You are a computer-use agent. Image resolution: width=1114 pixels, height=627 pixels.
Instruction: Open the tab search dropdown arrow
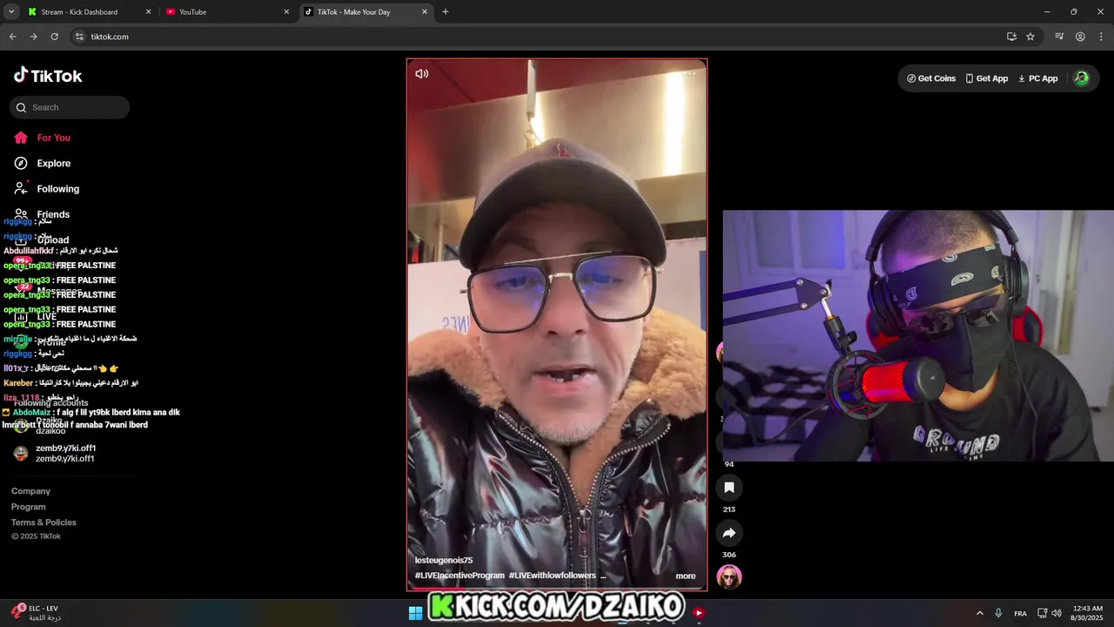pyautogui.click(x=11, y=12)
